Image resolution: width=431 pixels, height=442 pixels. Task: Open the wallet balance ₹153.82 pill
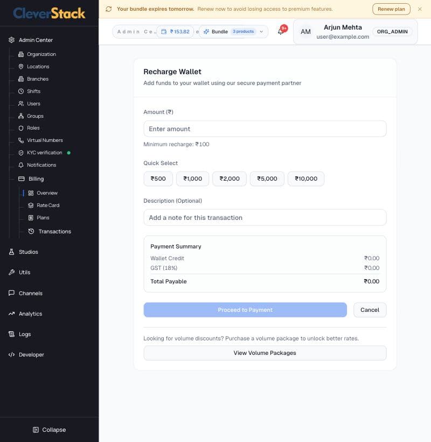(176, 32)
